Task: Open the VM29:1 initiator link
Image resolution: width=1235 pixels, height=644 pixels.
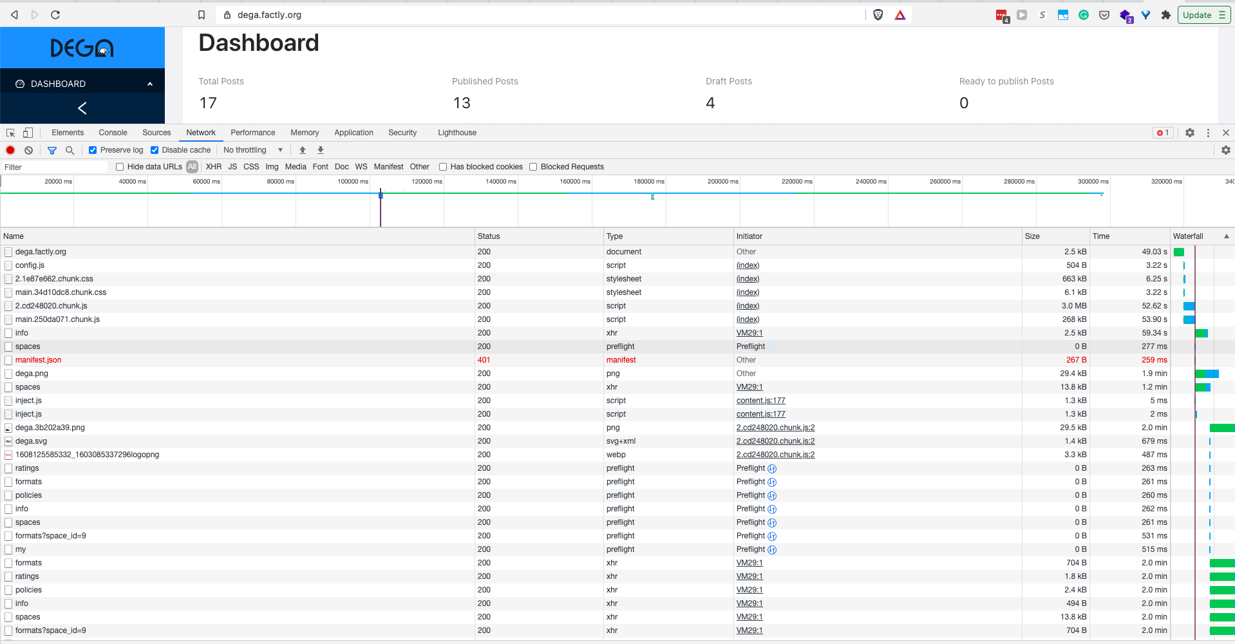Action: coord(749,333)
